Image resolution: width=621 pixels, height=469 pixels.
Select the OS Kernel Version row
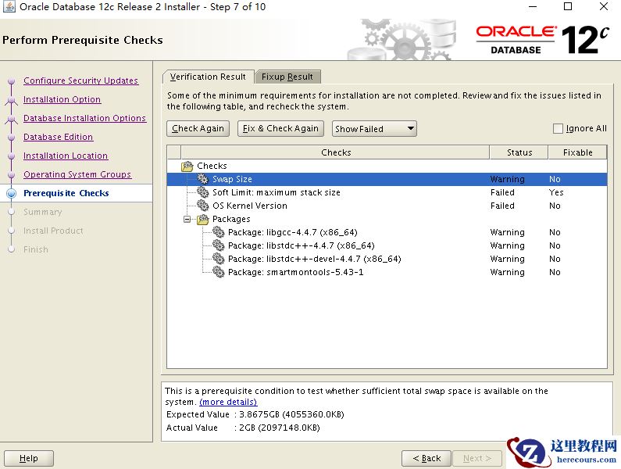(387, 206)
